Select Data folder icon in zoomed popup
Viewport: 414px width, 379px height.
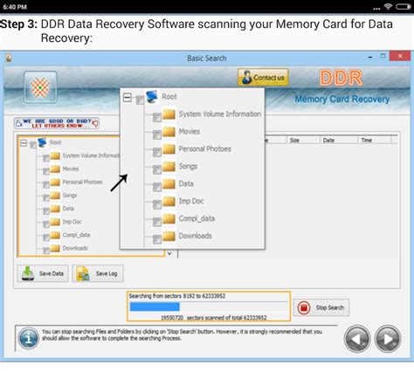[169, 183]
